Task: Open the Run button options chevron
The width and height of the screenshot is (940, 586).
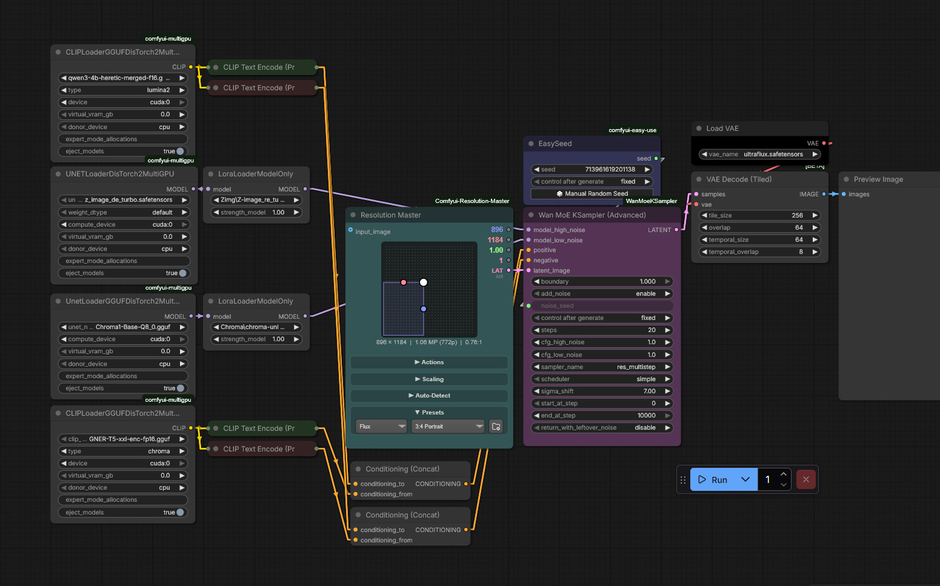Action: coord(745,479)
